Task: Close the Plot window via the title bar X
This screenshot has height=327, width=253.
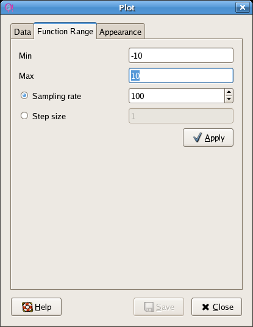Action: [243, 7]
